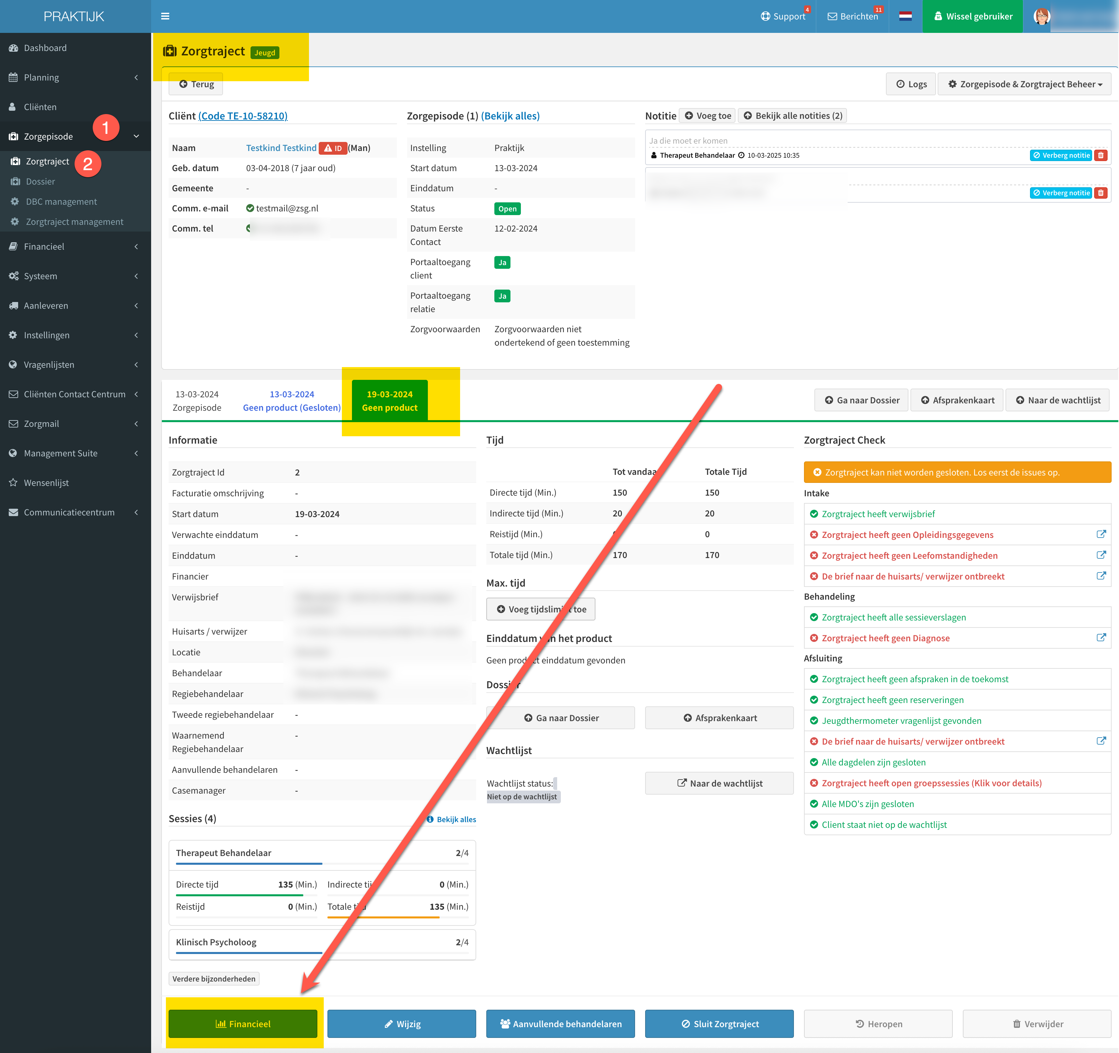Open DBC management submenu item

(61, 201)
